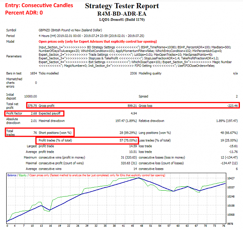The width and height of the screenshot is (243, 229).
Task: Click Absolute drawdown value 2.01
Action: tap(34, 121)
